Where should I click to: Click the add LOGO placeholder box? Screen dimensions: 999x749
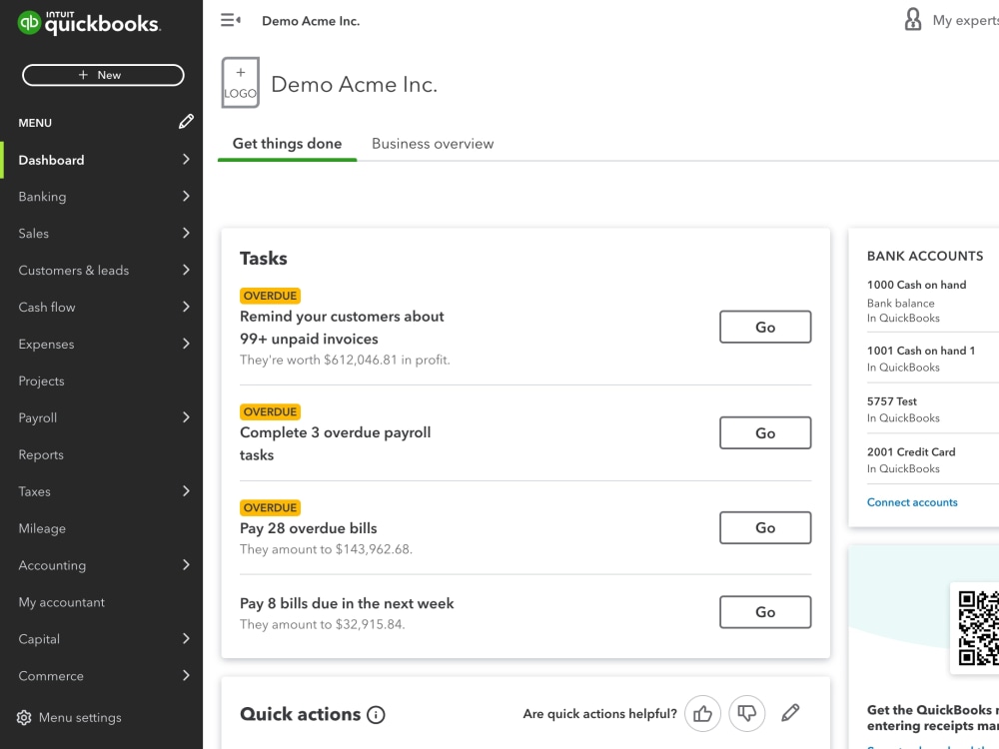[x=240, y=82]
